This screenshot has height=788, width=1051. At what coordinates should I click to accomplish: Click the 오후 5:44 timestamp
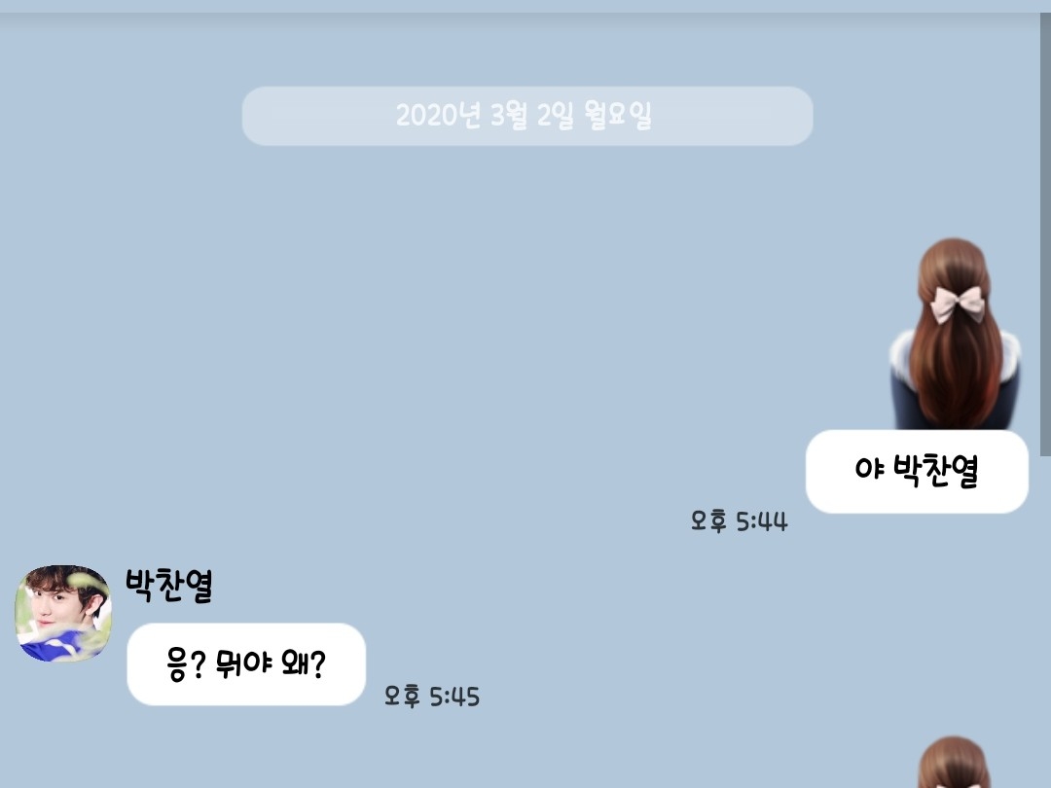(739, 521)
